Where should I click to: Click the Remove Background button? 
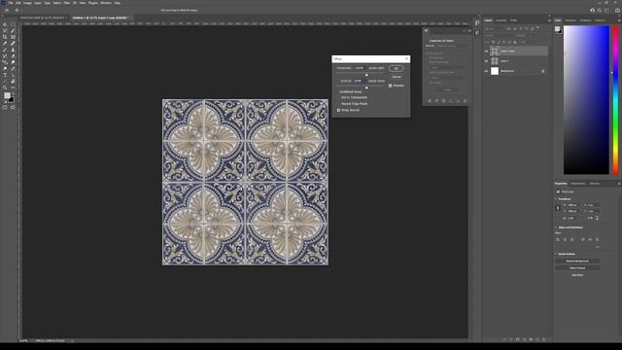tap(577, 261)
